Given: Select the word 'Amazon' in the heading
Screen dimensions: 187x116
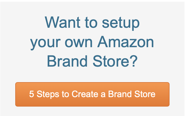Looking at the screenshot, I should click(x=126, y=42).
